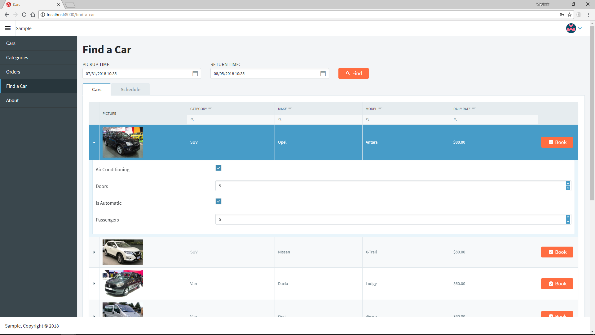Select the Cars tab
Viewport: 595px width, 335px height.
coord(97,89)
